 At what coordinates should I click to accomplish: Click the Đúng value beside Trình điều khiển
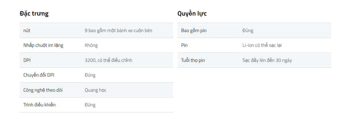[x=90, y=105]
